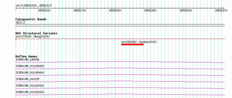The height and width of the screenshot is (98, 232).
Task: Open the SCN5A|NM_001160161 transcript label
Action: click(x=30, y=86)
